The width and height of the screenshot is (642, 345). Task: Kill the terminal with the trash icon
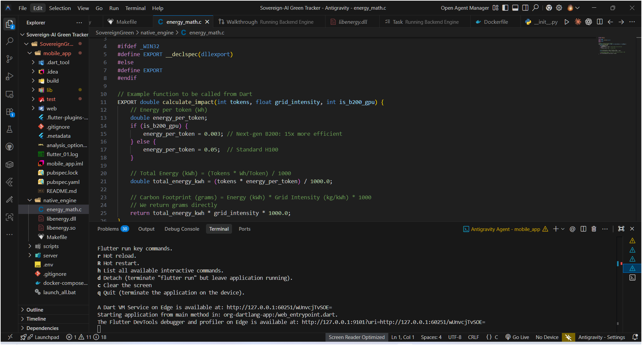tap(594, 229)
